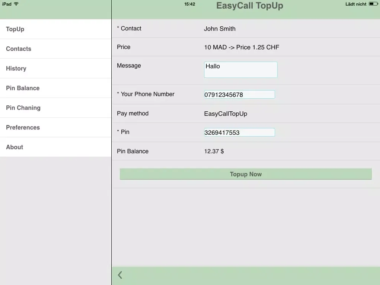
Task: Focus the Your Phone Number field
Action: [239, 95]
